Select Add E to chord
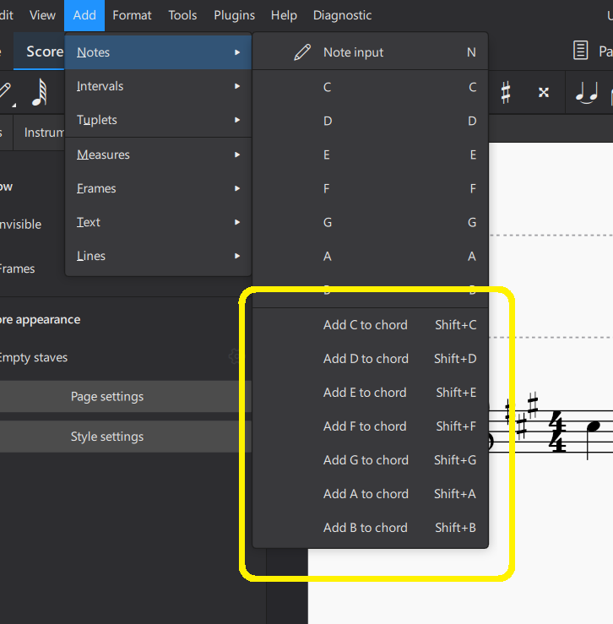Screen dimensions: 613x624 [370, 393]
